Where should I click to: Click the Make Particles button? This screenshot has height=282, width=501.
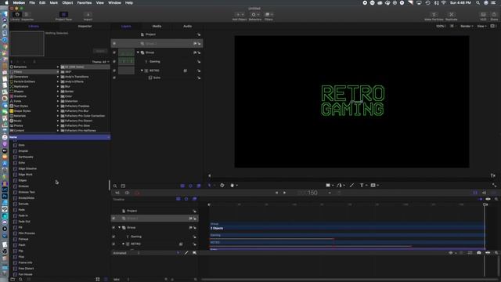[x=434, y=15]
